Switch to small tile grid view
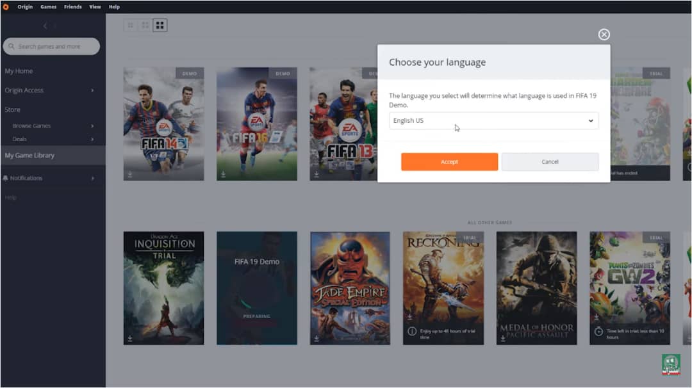Screen dimensions: 692x388 (x=131, y=26)
